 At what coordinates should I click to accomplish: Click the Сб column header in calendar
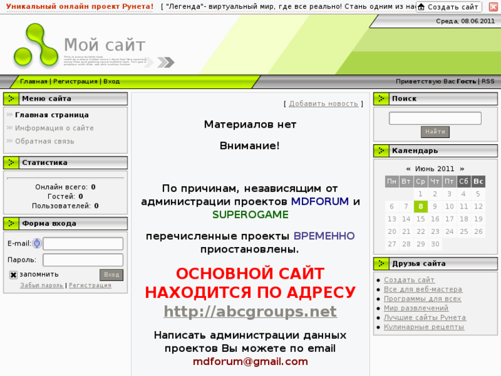[464, 181]
